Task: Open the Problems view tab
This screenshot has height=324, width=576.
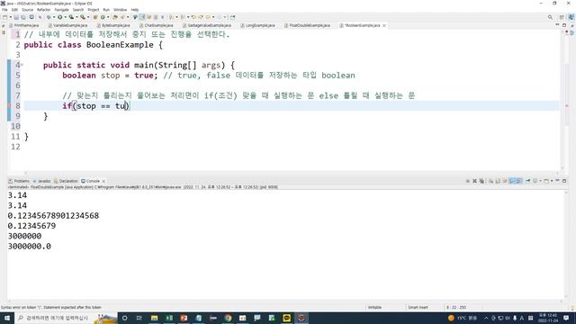Action: point(19,181)
